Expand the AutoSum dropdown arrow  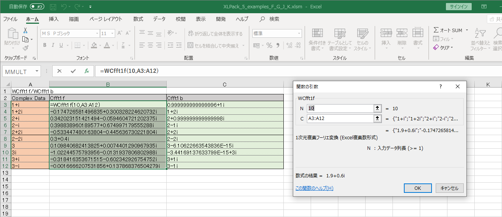point(467,30)
